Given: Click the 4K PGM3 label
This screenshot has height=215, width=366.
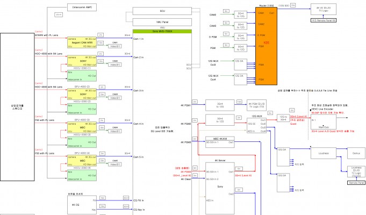Looking at the screenshot, I should click(x=185, y=142).
